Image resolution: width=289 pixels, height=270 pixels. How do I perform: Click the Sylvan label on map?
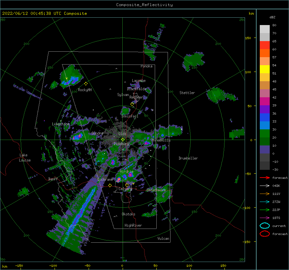pyautogui.click(x=123, y=95)
